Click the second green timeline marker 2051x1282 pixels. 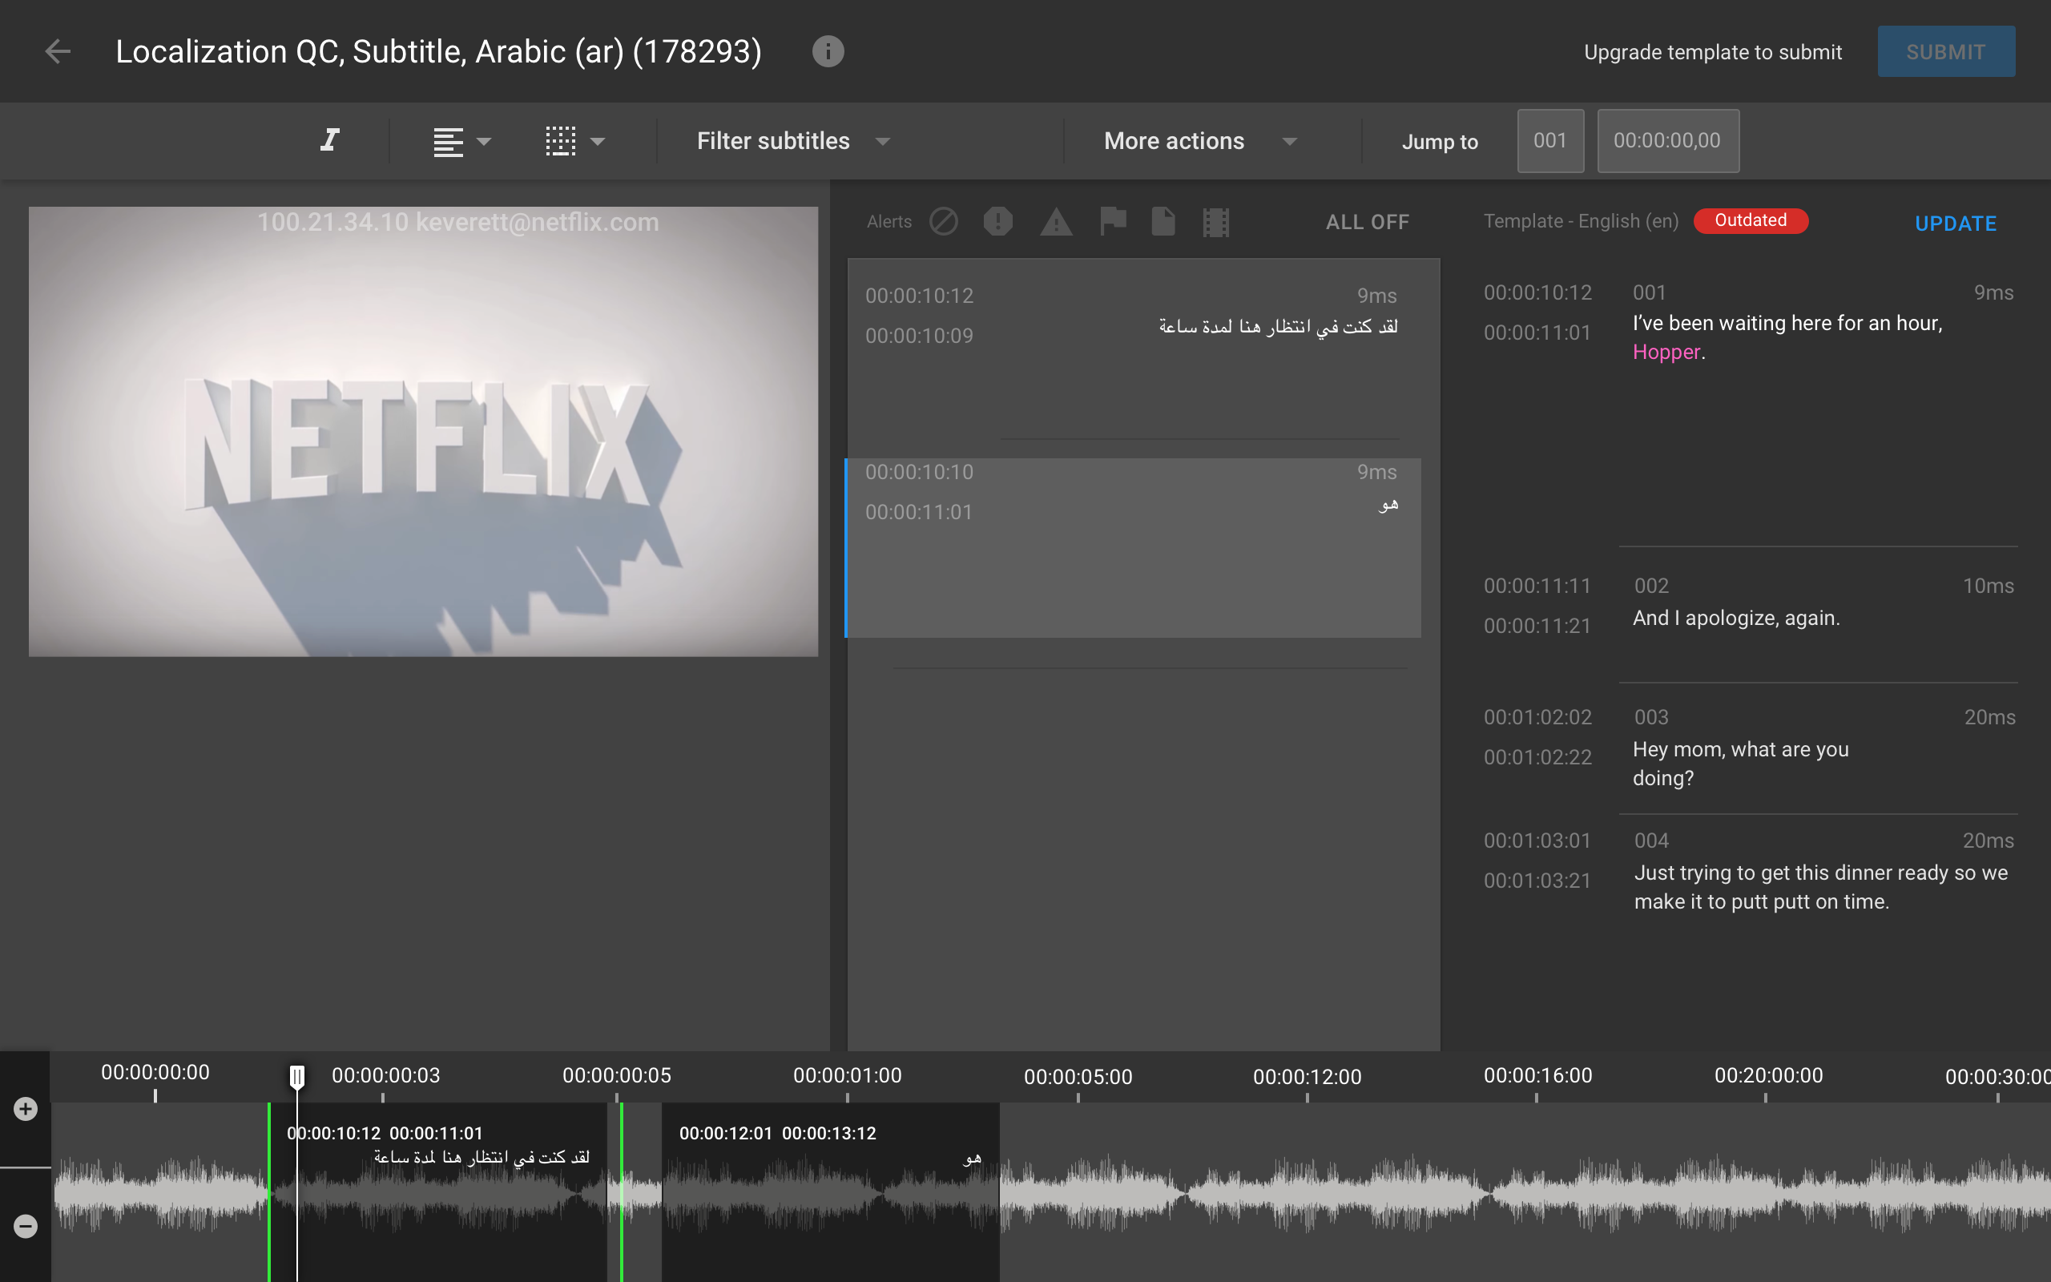[x=621, y=1191]
